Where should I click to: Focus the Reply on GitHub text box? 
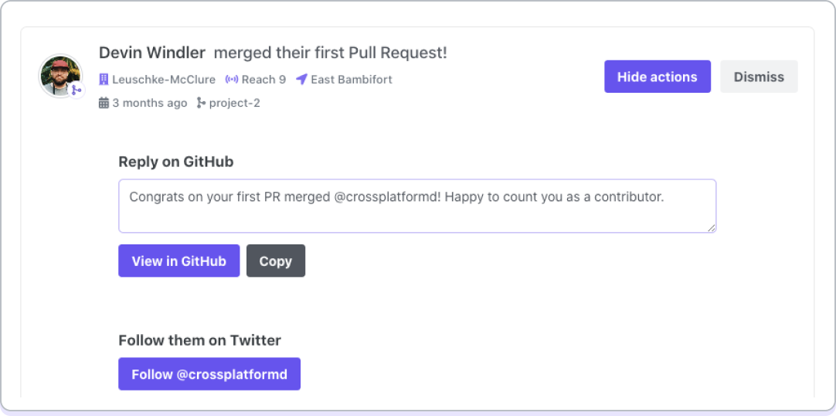click(416, 206)
